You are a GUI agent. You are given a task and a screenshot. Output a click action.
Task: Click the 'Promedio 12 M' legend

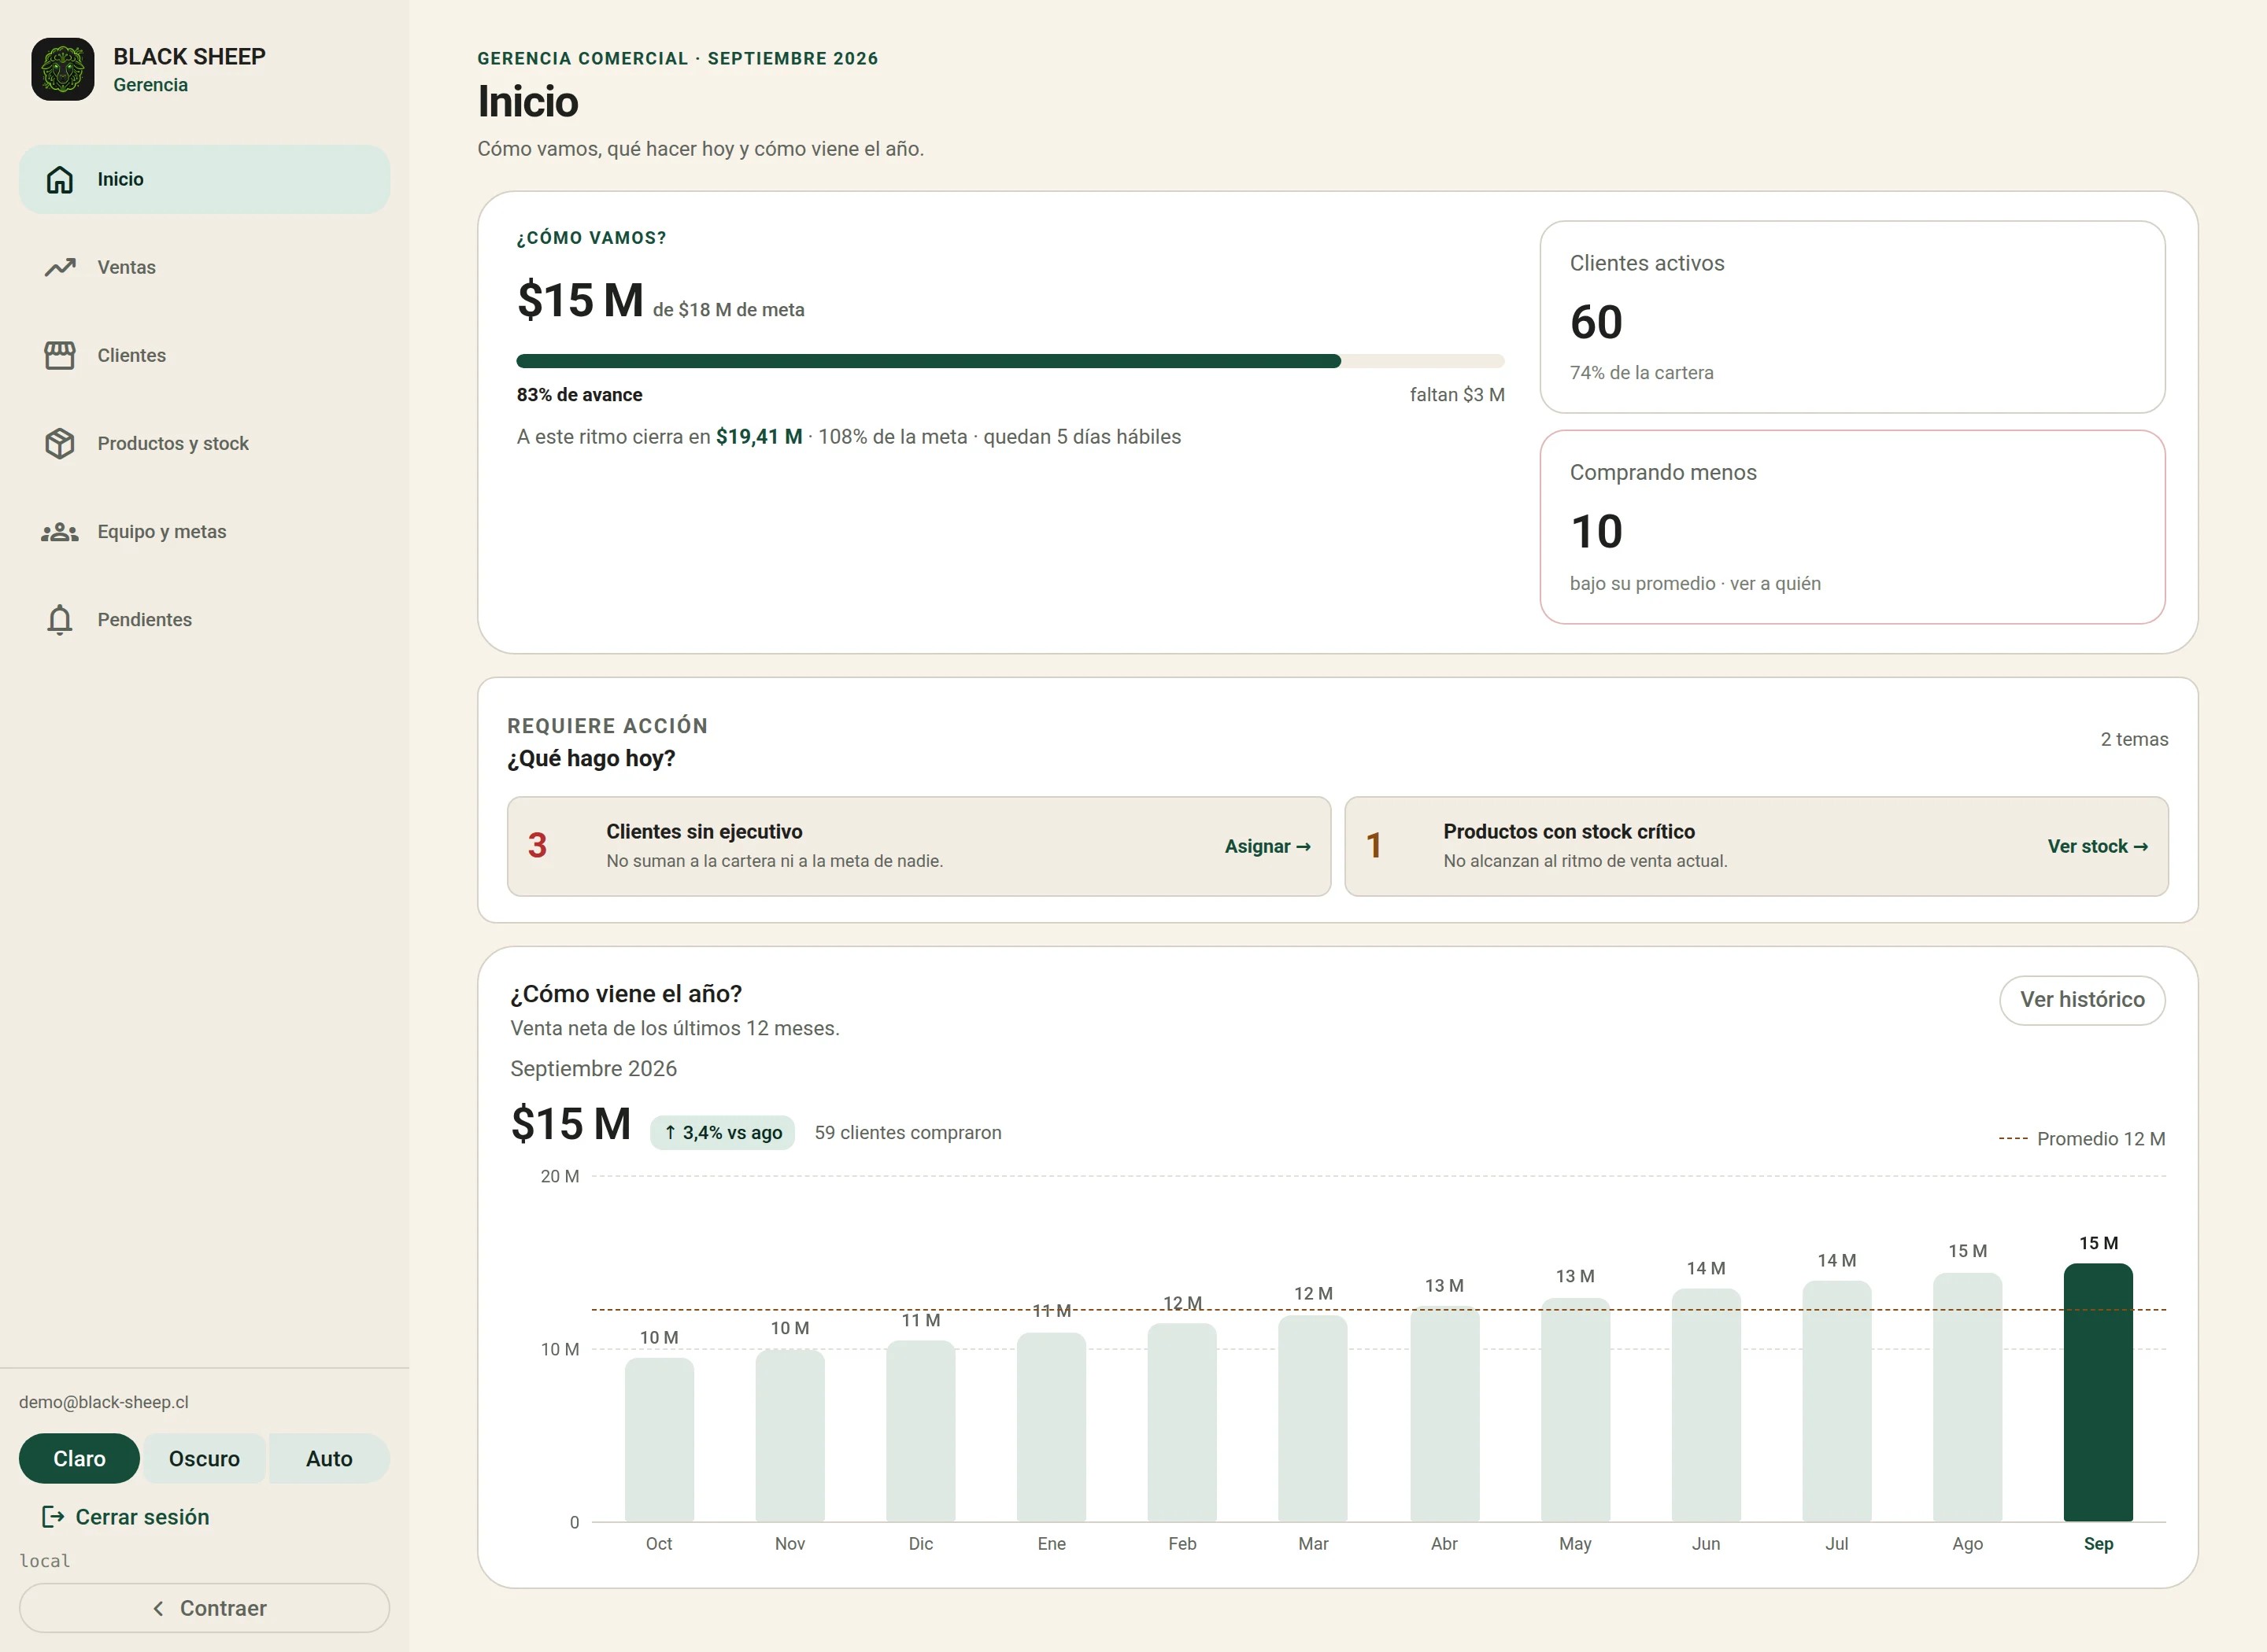[2082, 1138]
